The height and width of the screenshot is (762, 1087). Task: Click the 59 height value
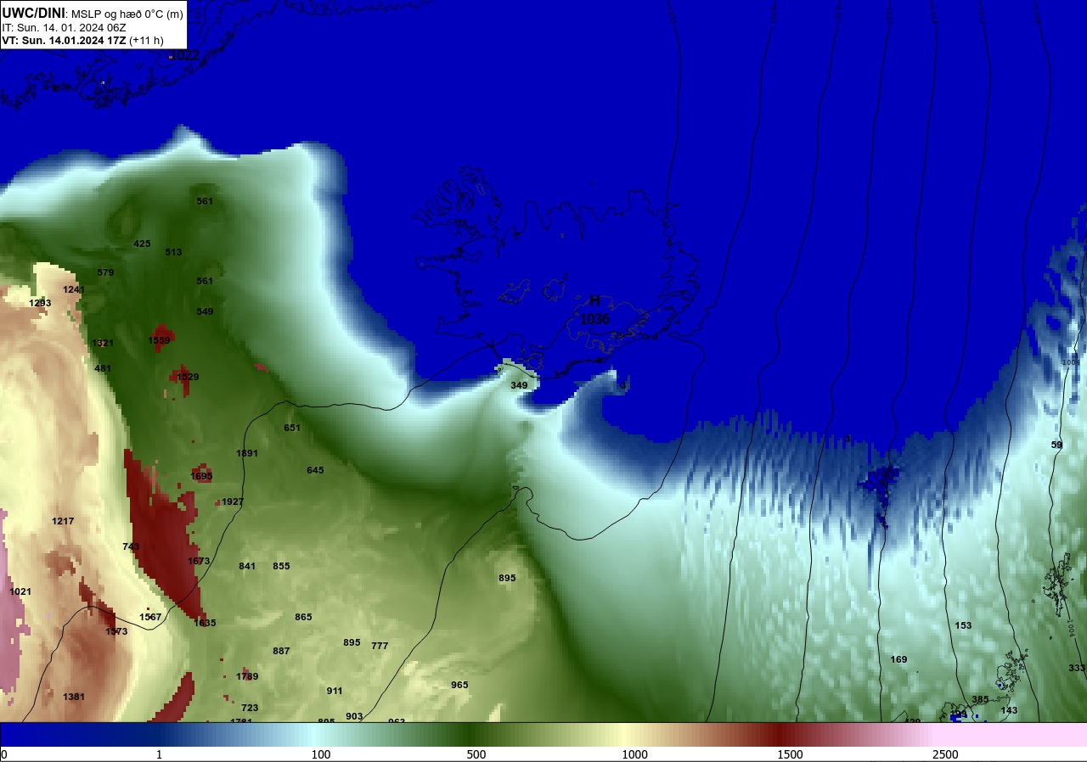point(1056,445)
